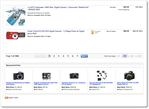
Task: Click the Olympus E-PL2 camera sponsored image
Action: pyautogui.click(x=74, y=76)
